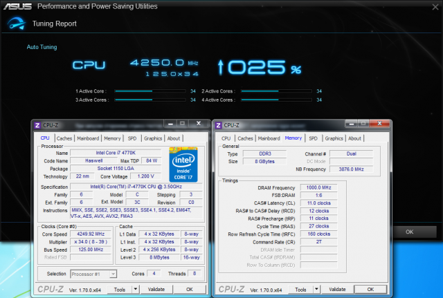443x298 pixels.
Task: Click the Core Voltage 1.200 V value
Action: pyautogui.click(x=145, y=176)
